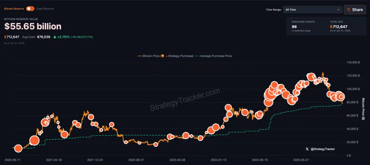Click the orange Bitcoin symbol beside Avg Cost
The height and width of the screenshot is (165, 370).
point(5,37)
